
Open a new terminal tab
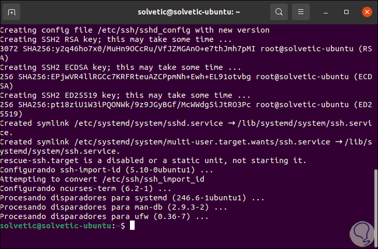[12, 11]
